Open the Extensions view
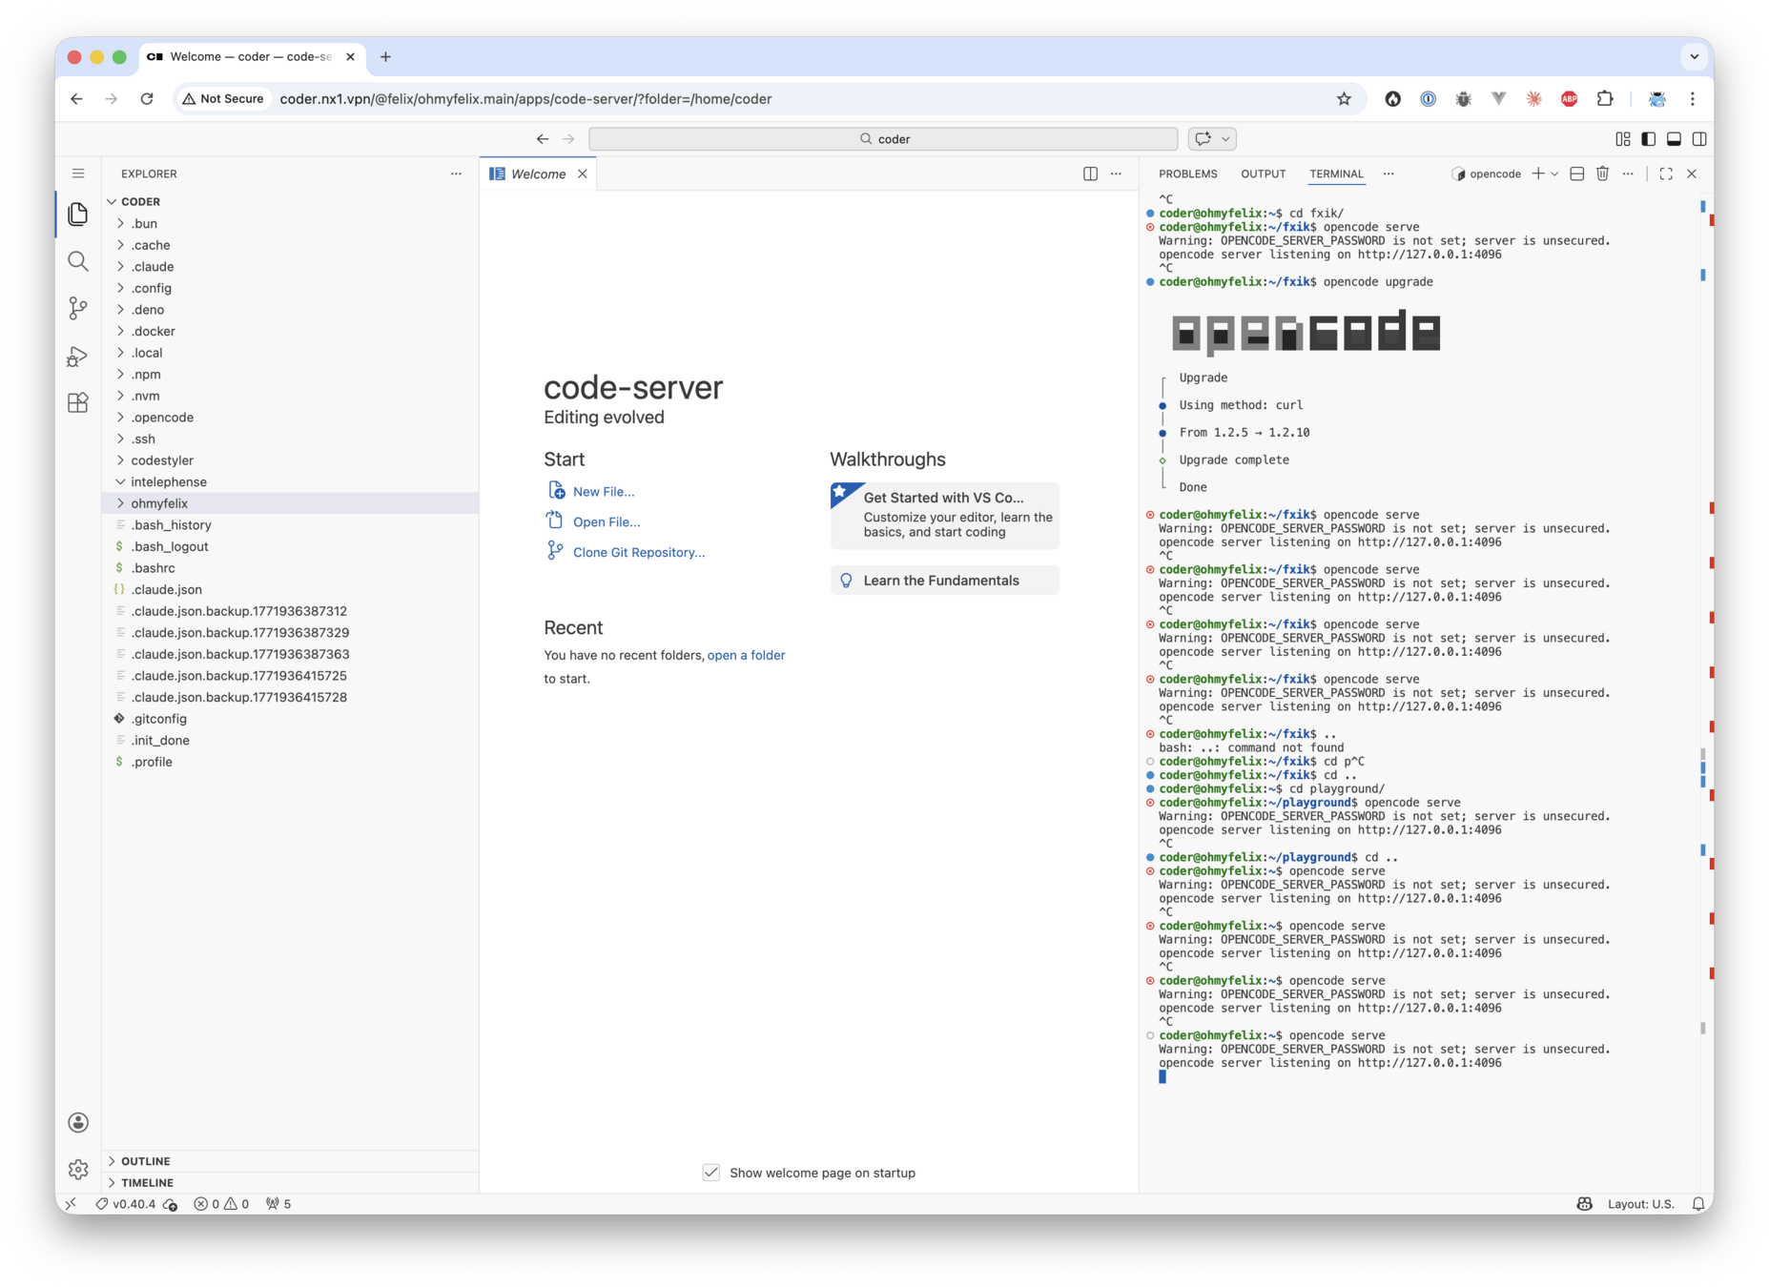Viewport: 1769px width, 1287px height. click(78, 402)
